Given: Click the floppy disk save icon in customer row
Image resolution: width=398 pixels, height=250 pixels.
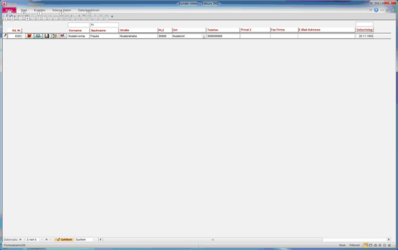Looking at the screenshot, I should point(46,36).
